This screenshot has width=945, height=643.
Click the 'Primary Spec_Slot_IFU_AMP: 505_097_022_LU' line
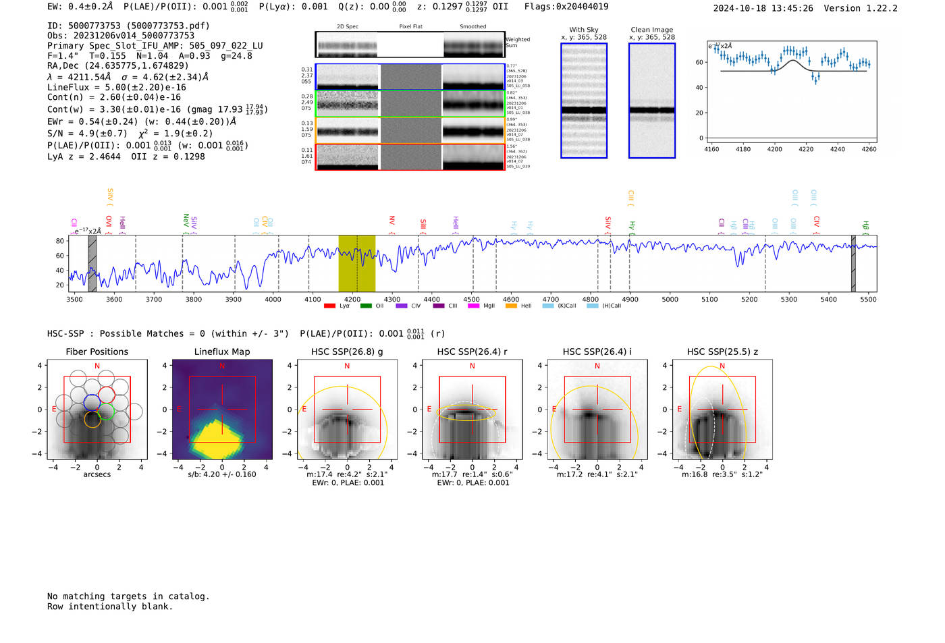[155, 46]
